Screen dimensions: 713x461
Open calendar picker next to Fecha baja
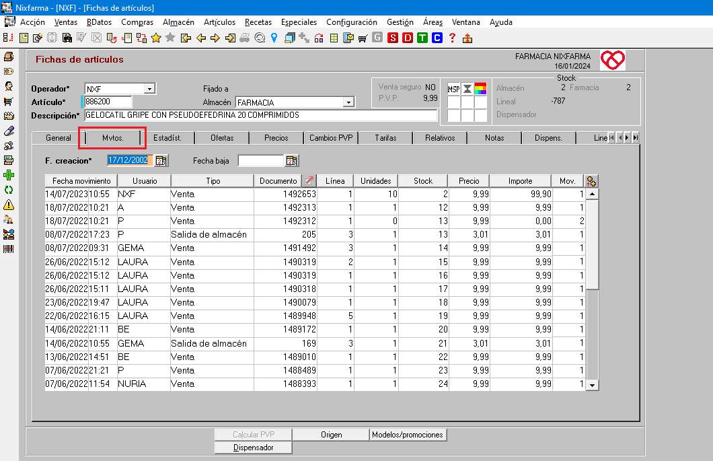(x=291, y=161)
